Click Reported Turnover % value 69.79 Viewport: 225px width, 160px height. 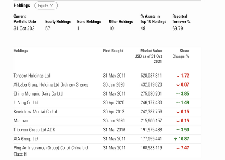coord(178,28)
